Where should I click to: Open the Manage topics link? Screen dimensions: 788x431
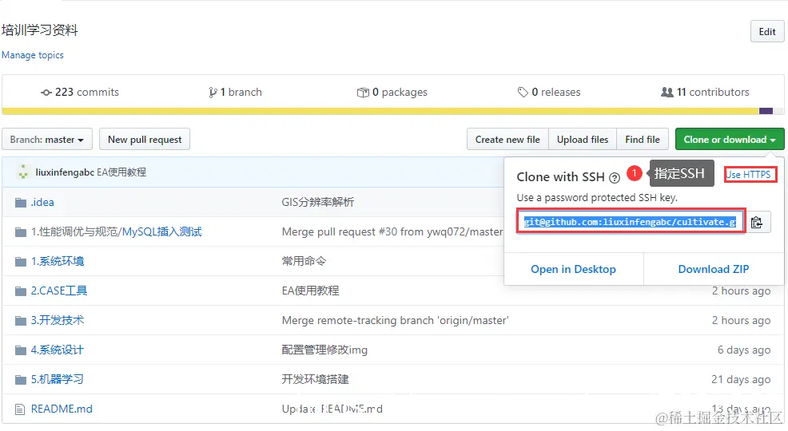coord(33,55)
